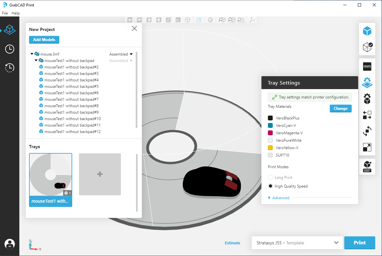Click the magnifier-over-cube zoom icon
Image resolution: width=382 pixels, height=256 pixels.
point(222,20)
